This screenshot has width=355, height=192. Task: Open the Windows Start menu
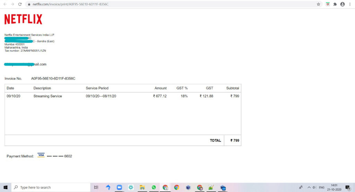pos(6,187)
